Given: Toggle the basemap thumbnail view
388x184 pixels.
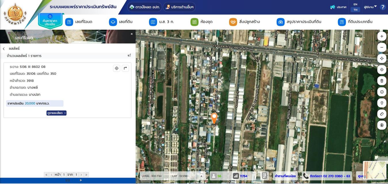Looking at the screenshot, I should pyautogui.click(x=375, y=170).
